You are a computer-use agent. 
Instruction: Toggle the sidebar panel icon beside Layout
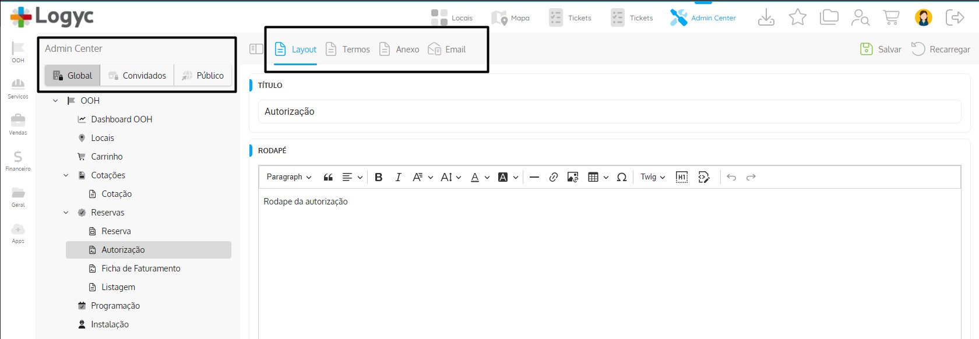point(256,49)
